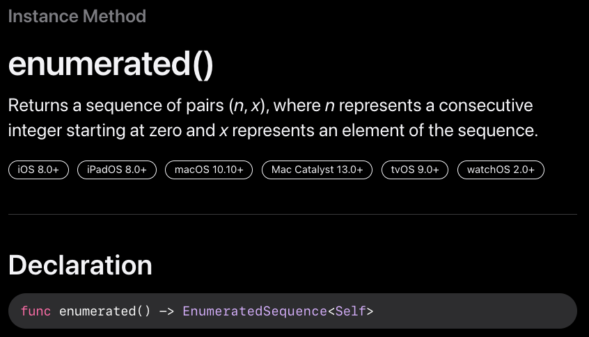The width and height of the screenshot is (589, 337).
Task: Click the italic x before 'represents an element'
Action: (224, 131)
